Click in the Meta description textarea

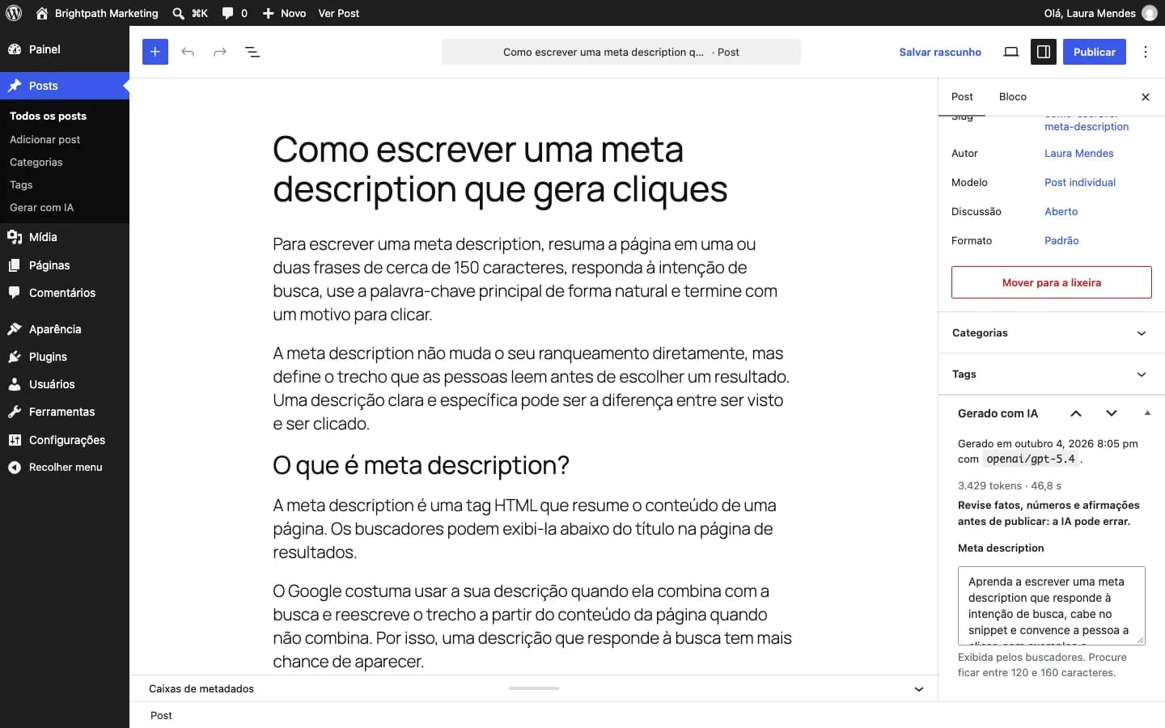click(1052, 605)
